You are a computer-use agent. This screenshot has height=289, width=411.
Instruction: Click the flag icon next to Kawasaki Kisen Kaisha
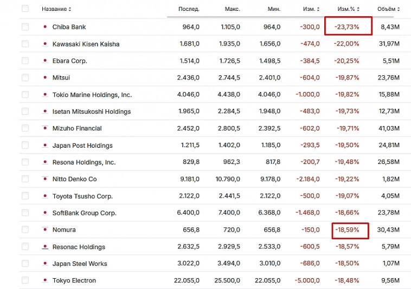tap(45, 44)
